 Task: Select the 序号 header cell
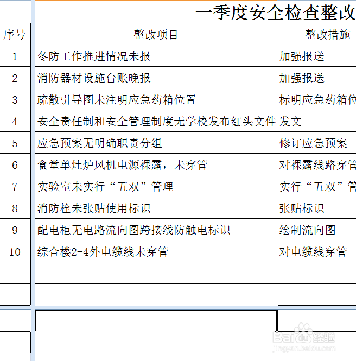coord(15,34)
